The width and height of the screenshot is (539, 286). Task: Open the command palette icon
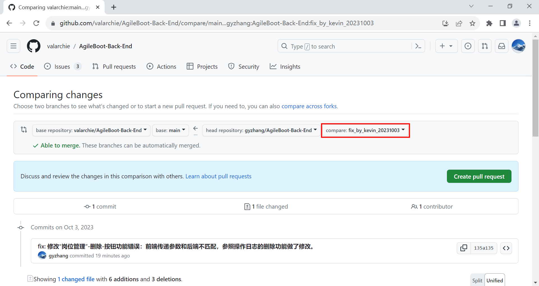pos(418,46)
